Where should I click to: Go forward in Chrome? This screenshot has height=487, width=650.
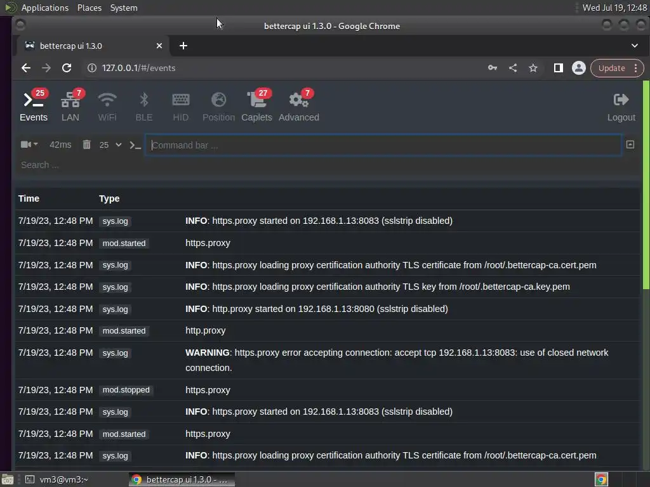(x=46, y=68)
